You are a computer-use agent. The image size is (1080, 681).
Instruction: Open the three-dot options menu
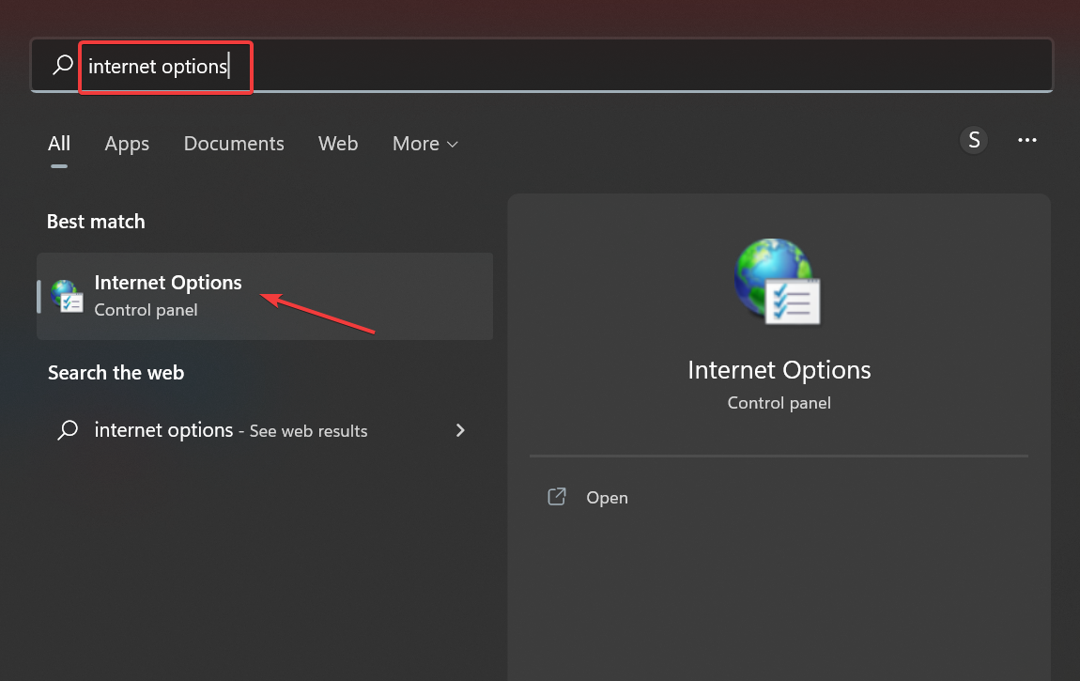tap(1027, 140)
